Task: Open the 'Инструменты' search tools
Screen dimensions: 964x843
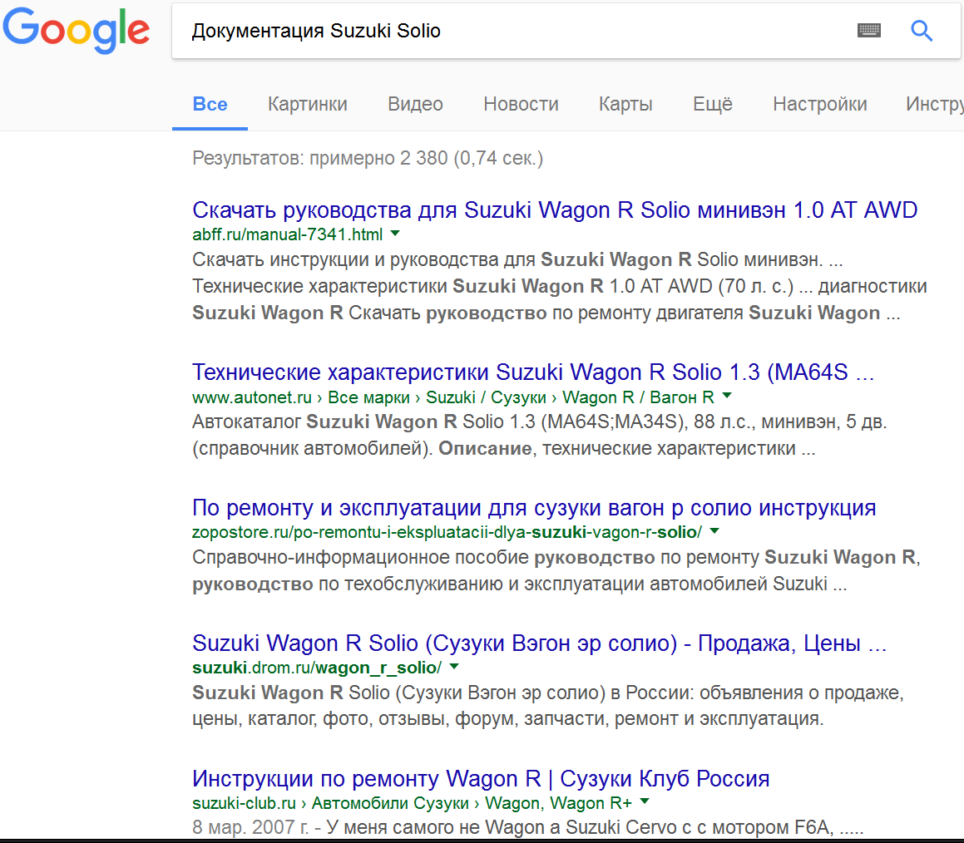Action: coord(935,104)
